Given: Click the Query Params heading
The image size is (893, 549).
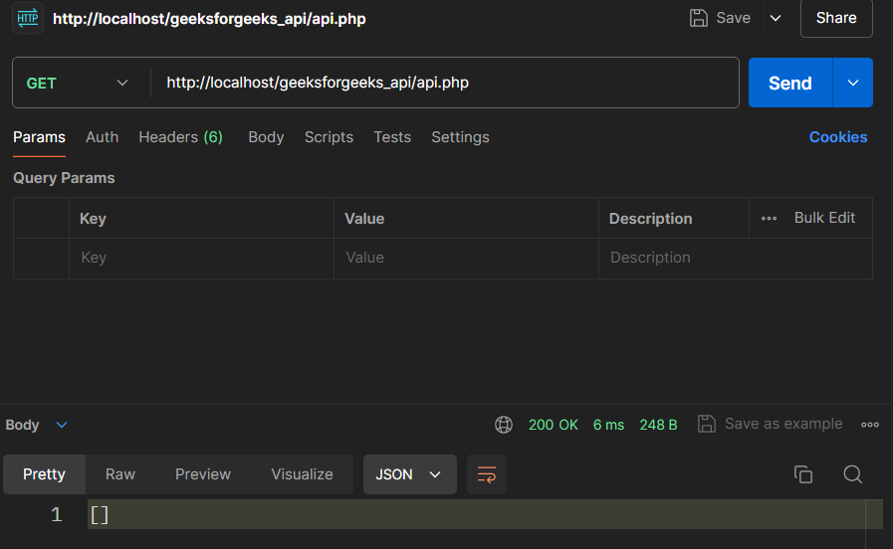Looking at the screenshot, I should click(x=64, y=178).
